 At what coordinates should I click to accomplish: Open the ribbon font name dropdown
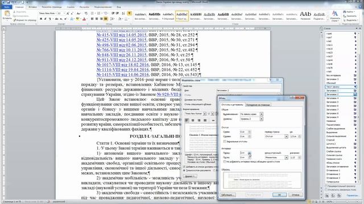coord(56,14)
